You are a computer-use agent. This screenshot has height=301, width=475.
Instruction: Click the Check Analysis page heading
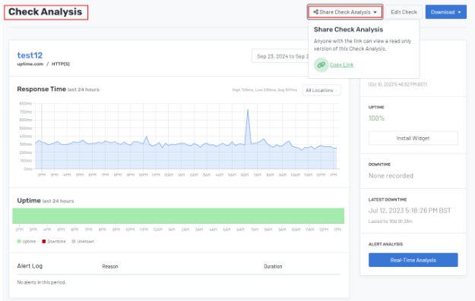point(45,12)
